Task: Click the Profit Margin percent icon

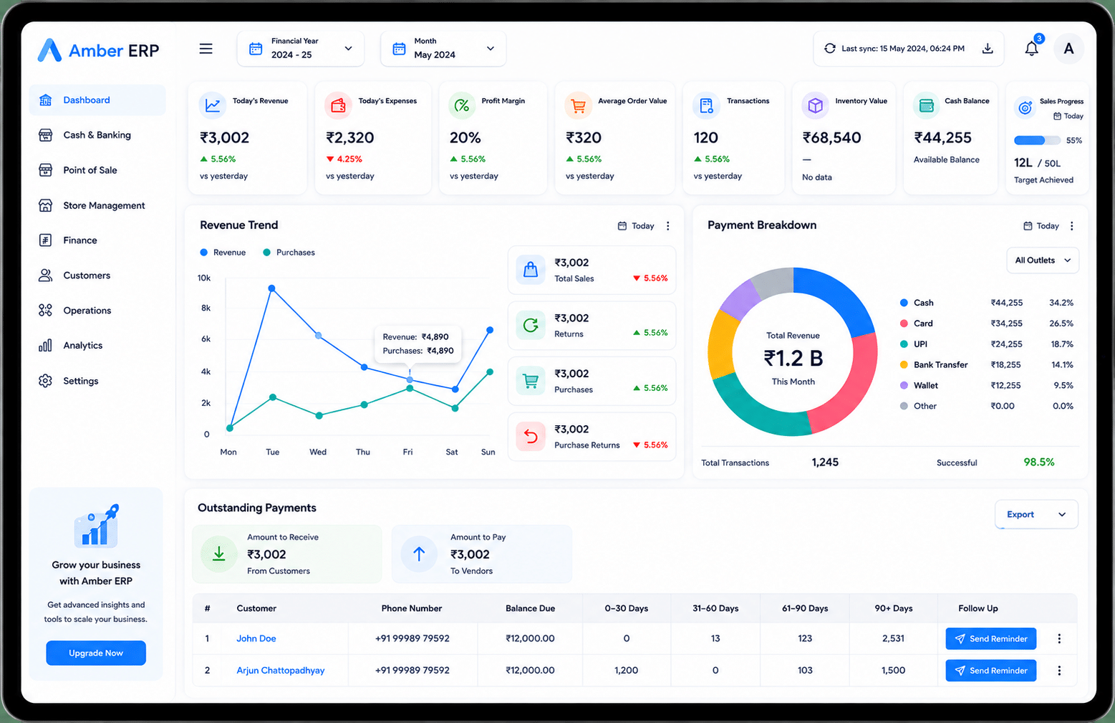Action: click(462, 105)
